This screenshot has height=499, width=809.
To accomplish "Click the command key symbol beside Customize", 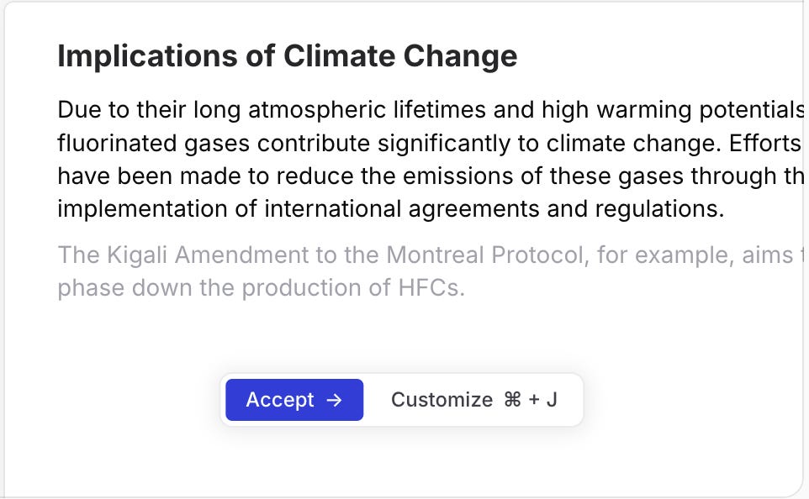I will [x=512, y=400].
